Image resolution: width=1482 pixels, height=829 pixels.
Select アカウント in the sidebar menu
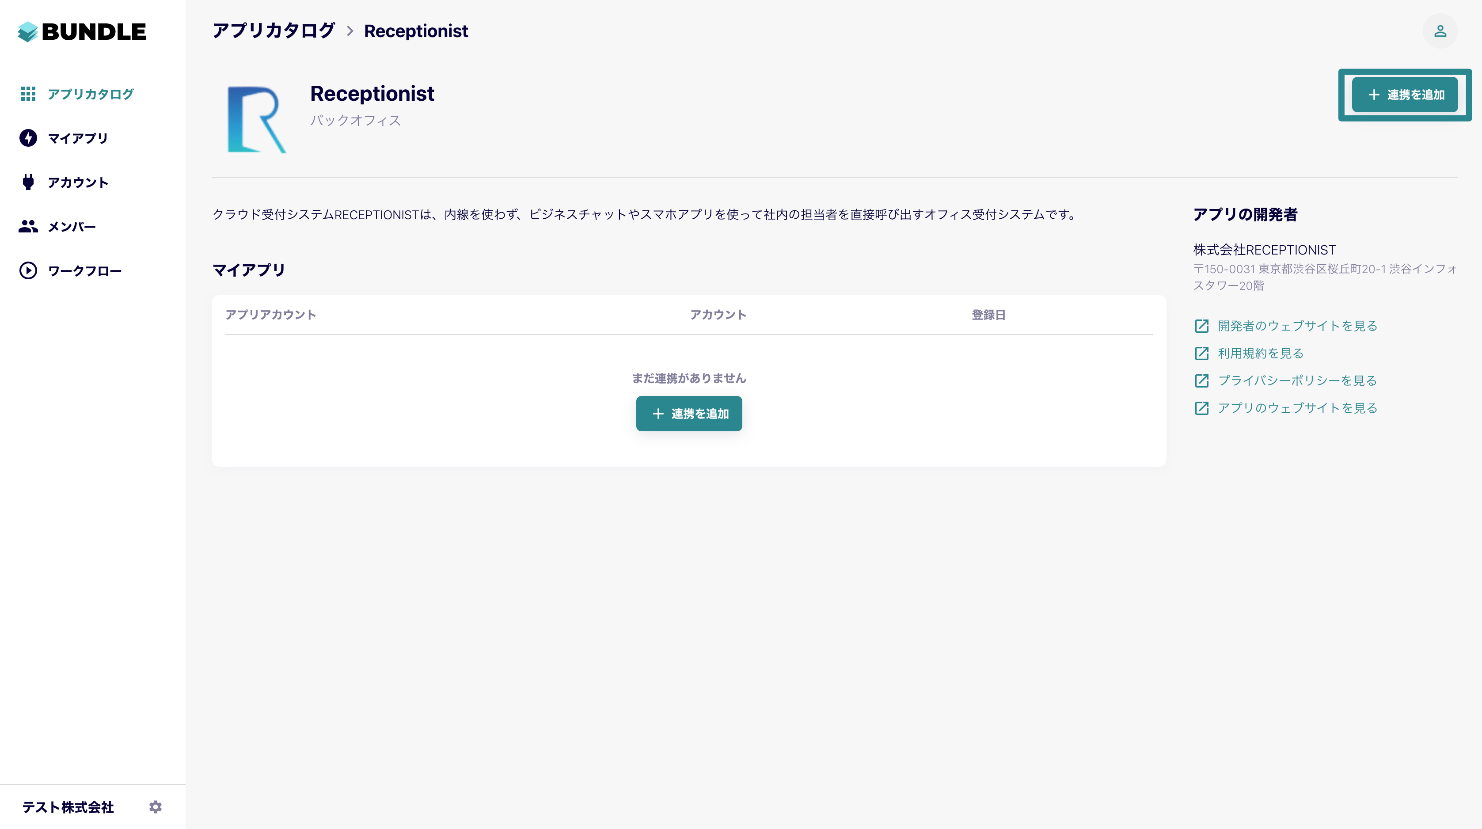(x=78, y=183)
